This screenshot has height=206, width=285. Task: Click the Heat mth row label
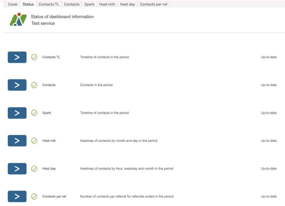(x=49, y=141)
